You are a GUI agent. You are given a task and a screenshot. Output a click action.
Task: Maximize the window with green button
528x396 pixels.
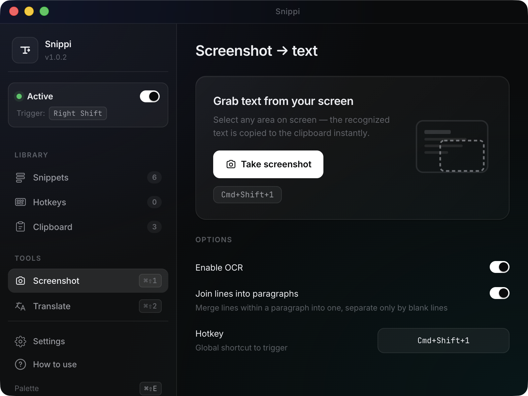[x=44, y=11]
